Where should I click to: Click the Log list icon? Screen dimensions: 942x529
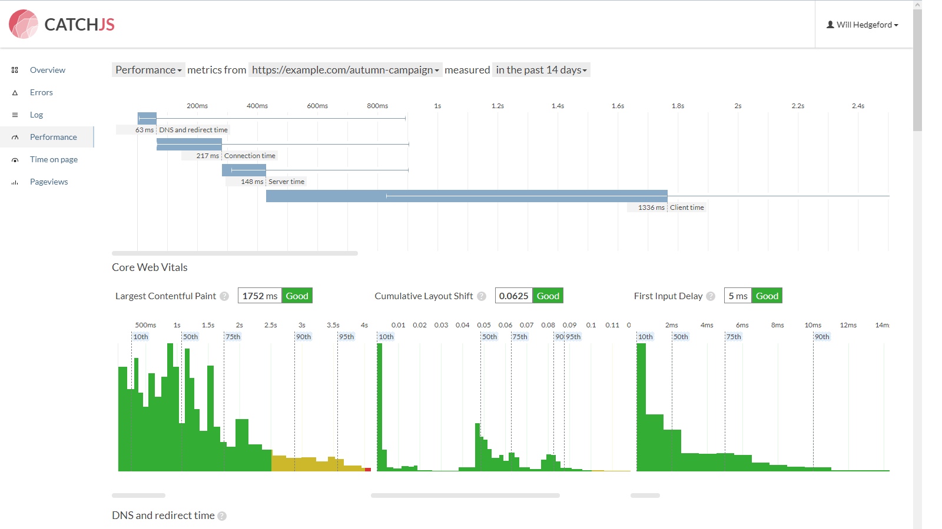coord(15,115)
